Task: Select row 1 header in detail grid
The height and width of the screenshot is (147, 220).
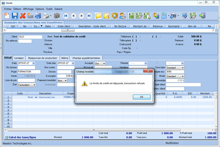Action: [8, 97]
